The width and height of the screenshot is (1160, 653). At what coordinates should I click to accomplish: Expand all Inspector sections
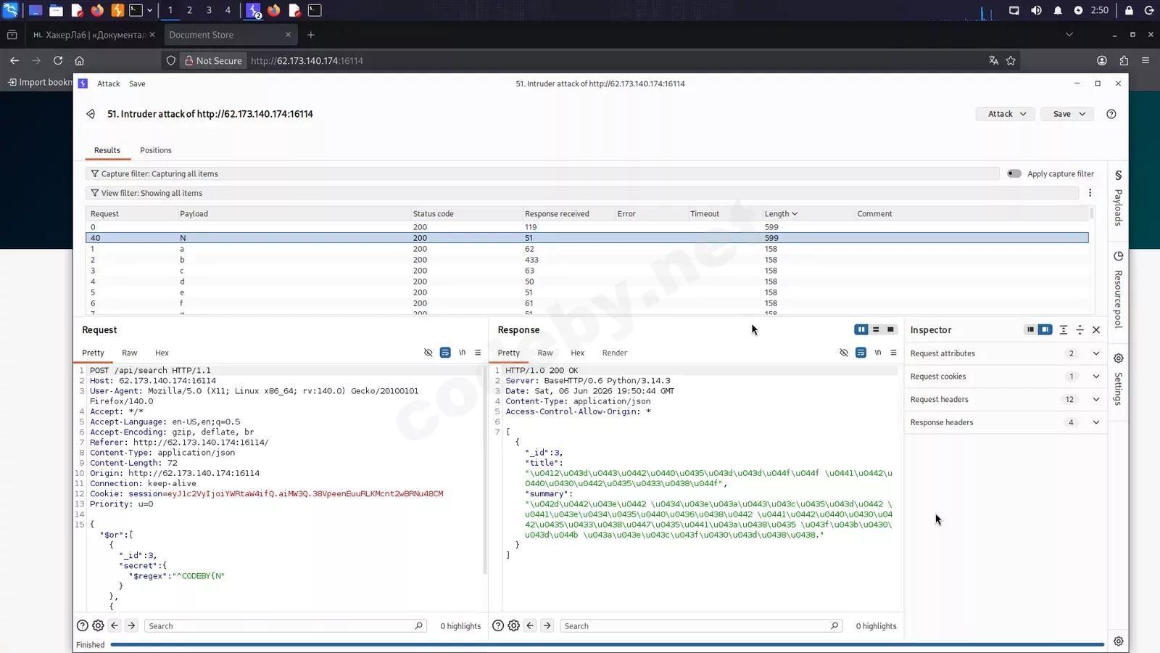point(1064,330)
